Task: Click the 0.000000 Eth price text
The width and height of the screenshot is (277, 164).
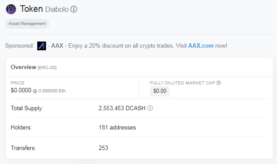Action: point(52,91)
